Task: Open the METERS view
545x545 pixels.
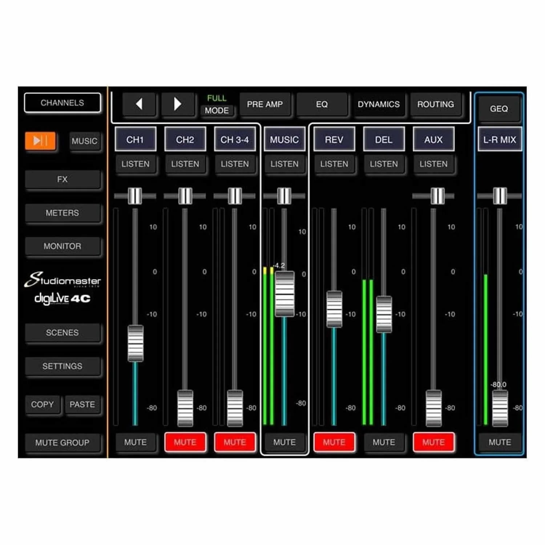Action: pyautogui.click(x=62, y=213)
